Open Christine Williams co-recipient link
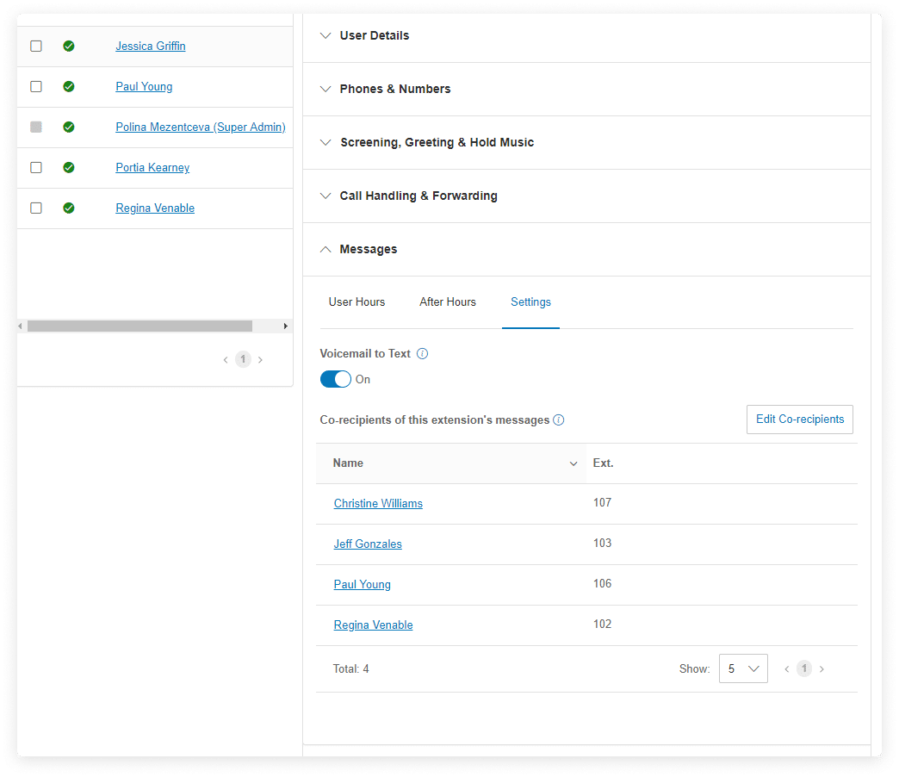Screen dimensions: 899x777 tap(378, 504)
